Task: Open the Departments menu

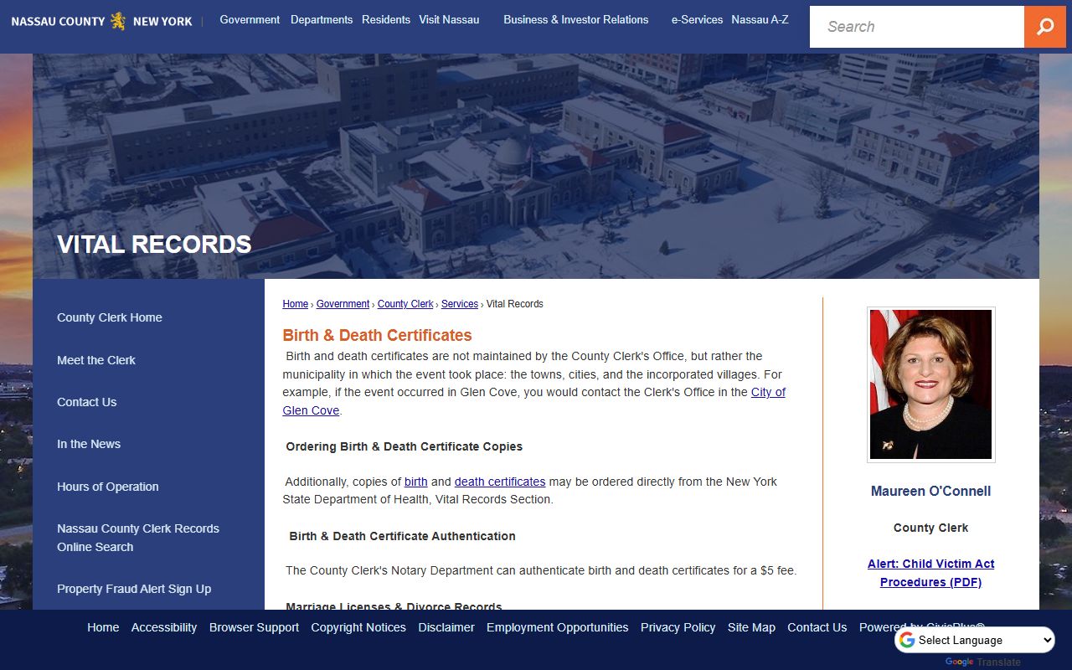Action: [x=322, y=19]
